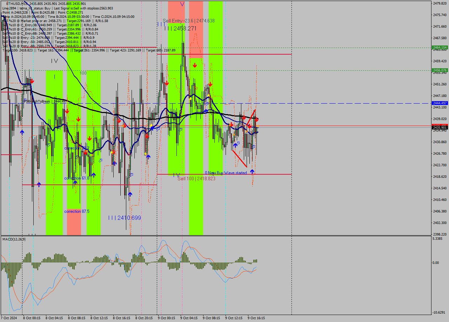Select the correction 61.8 label
Screen dimensions: 449x322
(x=77, y=178)
